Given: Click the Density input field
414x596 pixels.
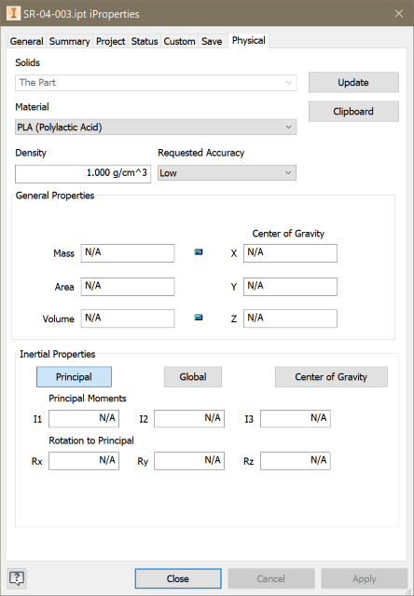Looking at the screenshot, I should pos(83,173).
